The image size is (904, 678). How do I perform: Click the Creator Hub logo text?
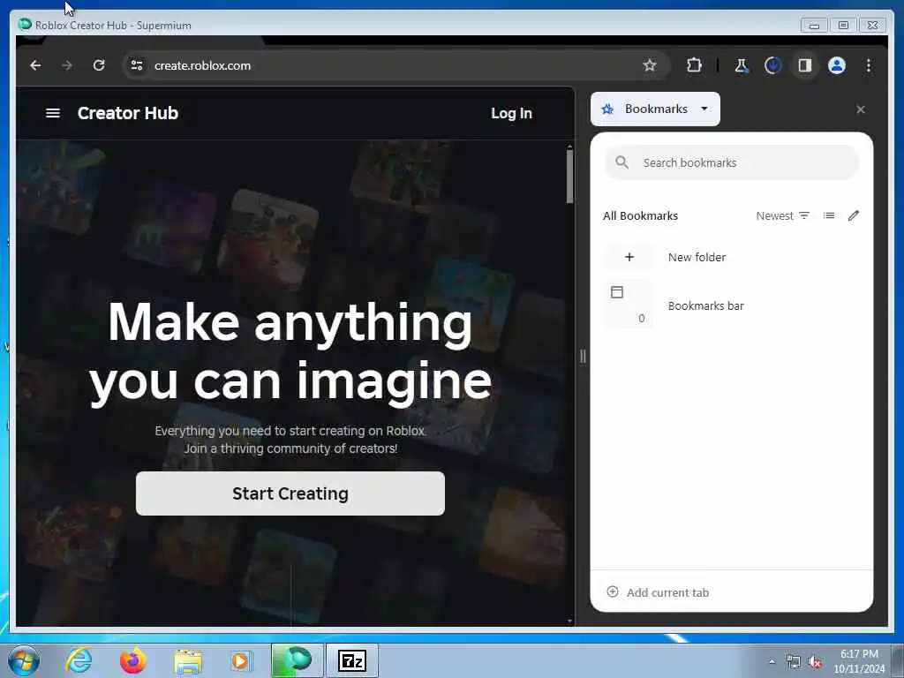pyautogui.click(x=128, y=113)
